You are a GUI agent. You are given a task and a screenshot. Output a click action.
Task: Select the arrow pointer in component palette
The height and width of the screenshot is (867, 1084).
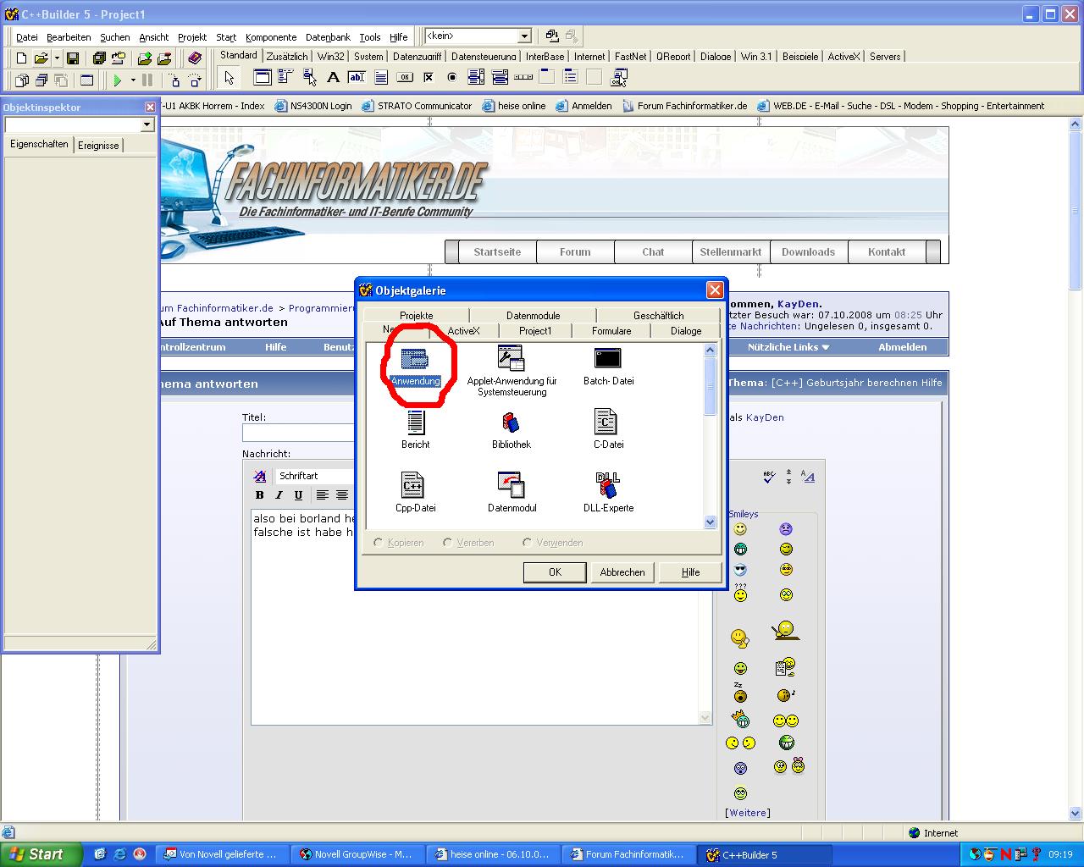tap(229, 78)
